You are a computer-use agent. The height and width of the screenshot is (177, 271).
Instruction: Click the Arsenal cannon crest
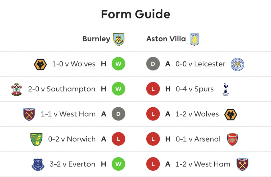coord(232,140)
